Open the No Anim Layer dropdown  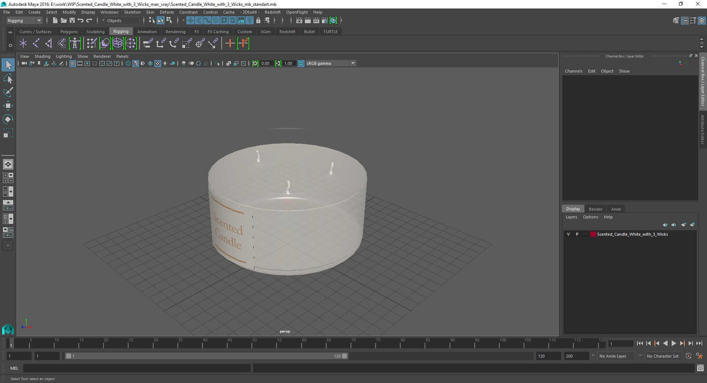(x=617, y=356)
